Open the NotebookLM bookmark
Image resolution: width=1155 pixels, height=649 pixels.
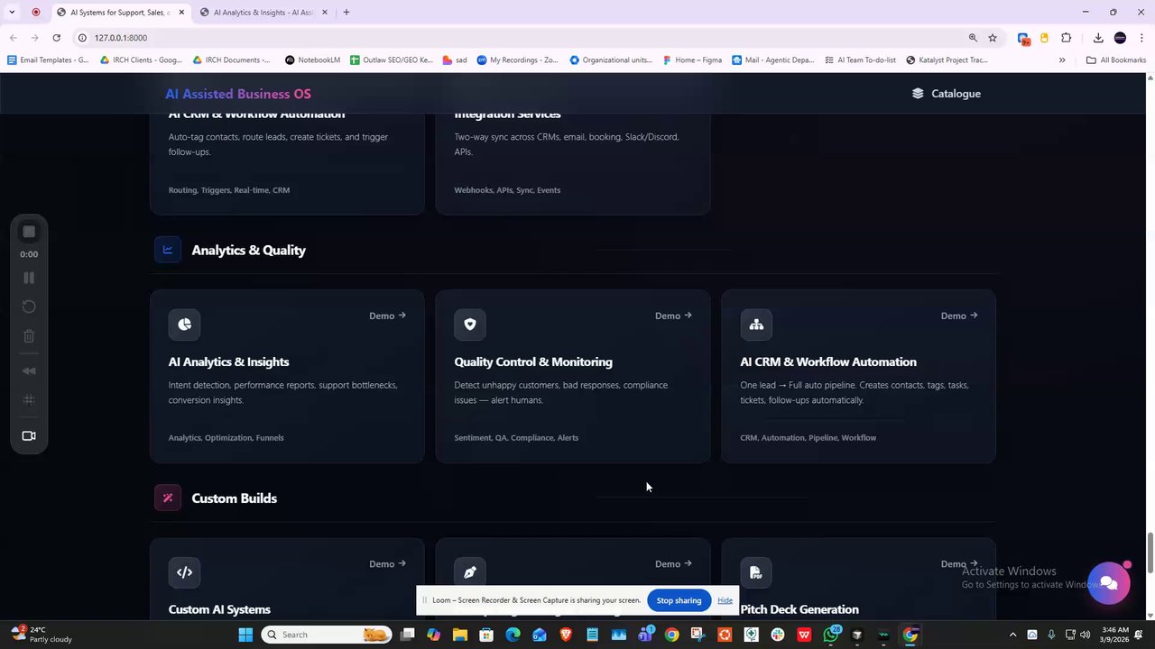(312, 60)
